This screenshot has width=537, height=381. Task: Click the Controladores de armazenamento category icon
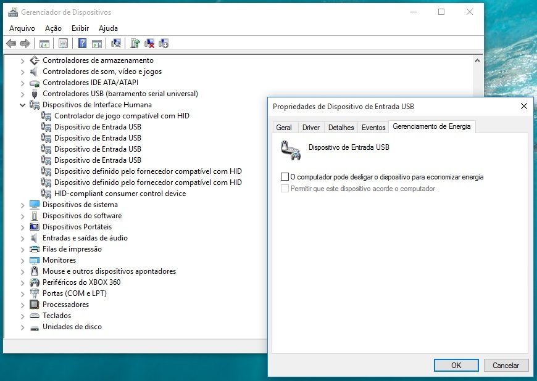[x=34, y=60]
